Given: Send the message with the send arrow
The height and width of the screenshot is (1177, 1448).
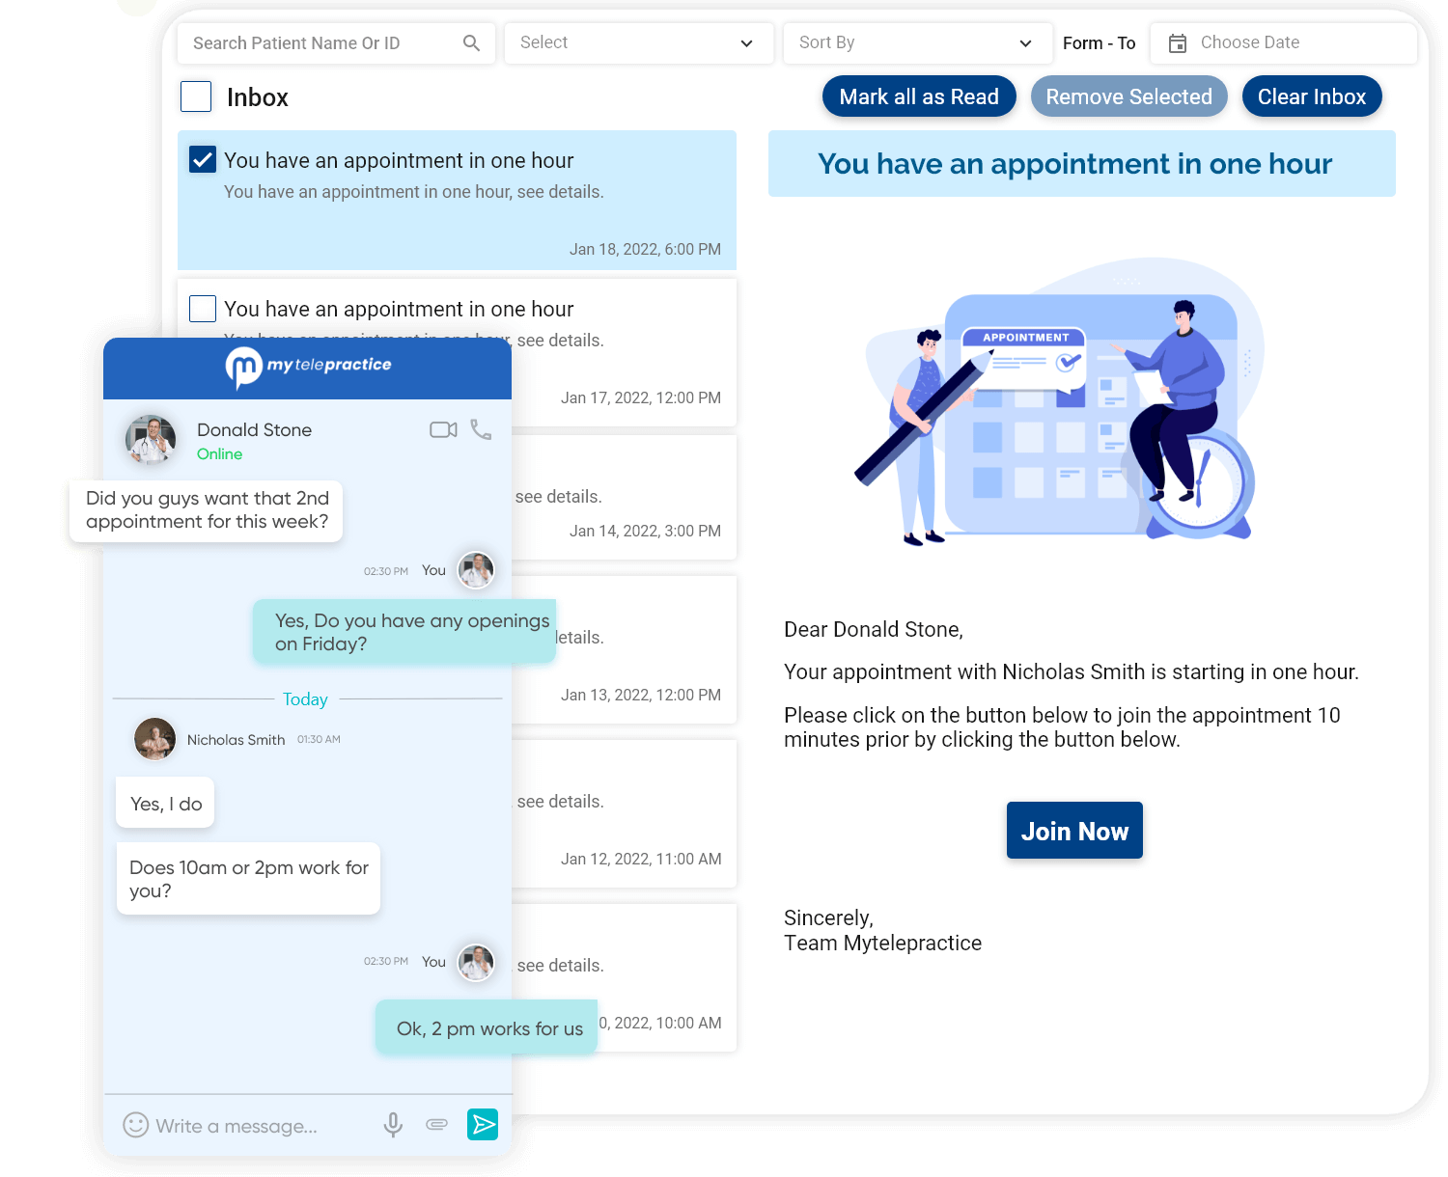Looking at the screenshot, I should click(x=483, y=1124).
